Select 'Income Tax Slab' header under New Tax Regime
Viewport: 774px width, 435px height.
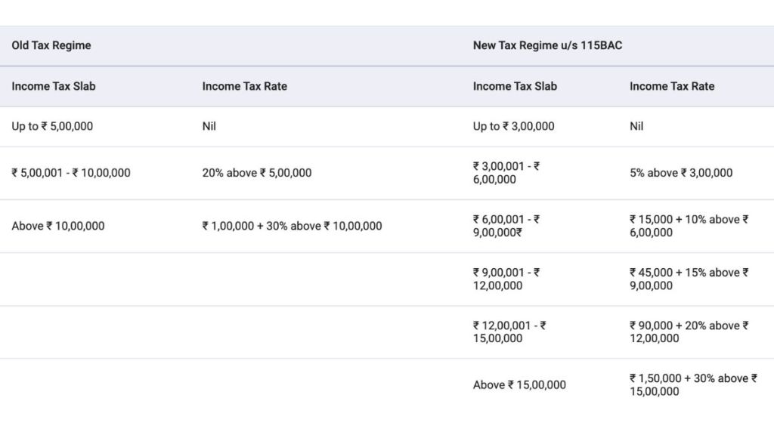pyautogui.click(x=515, y=86)
